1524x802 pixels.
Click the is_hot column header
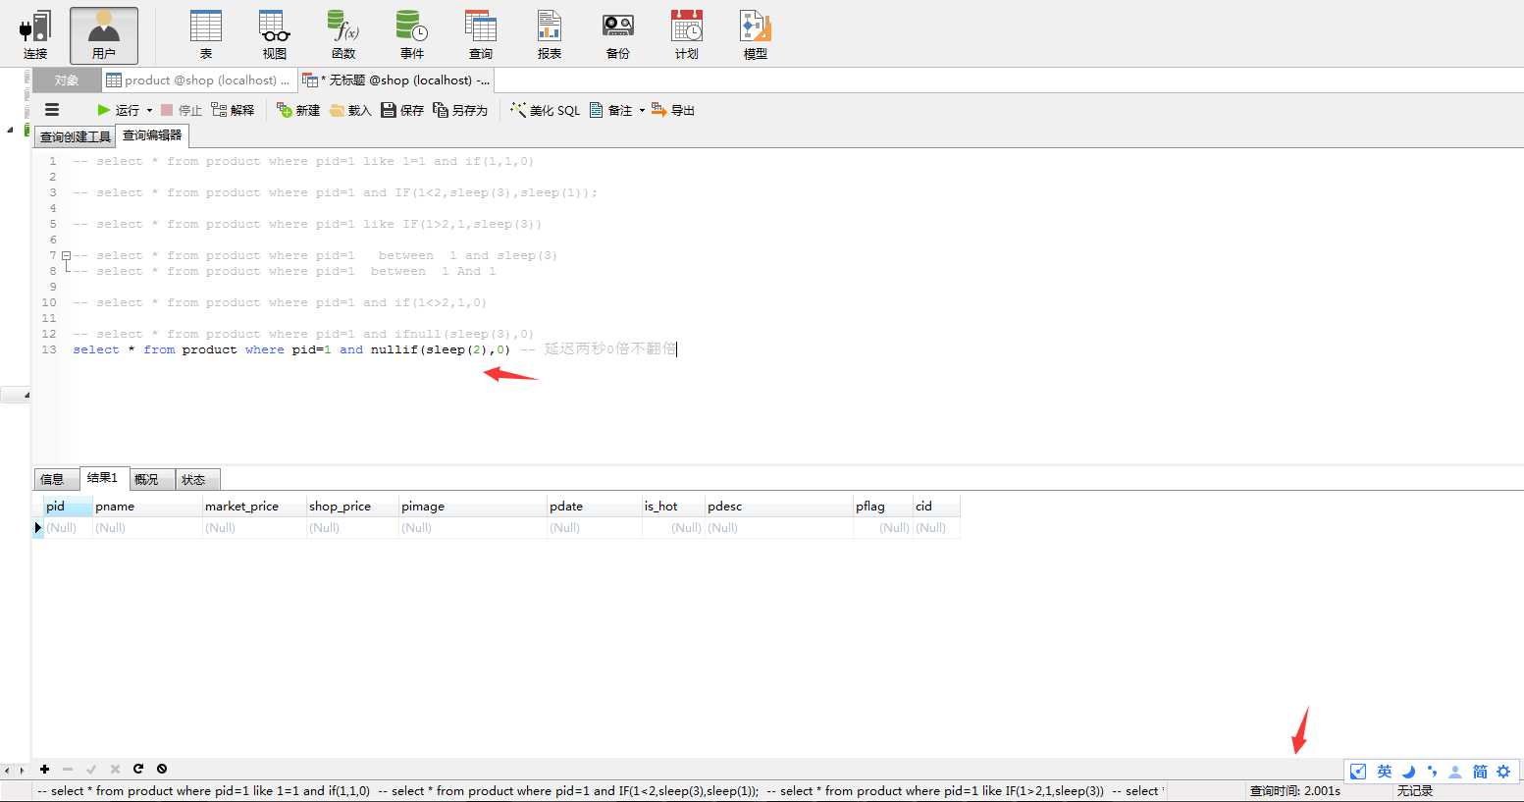click(x=673, y=507)
